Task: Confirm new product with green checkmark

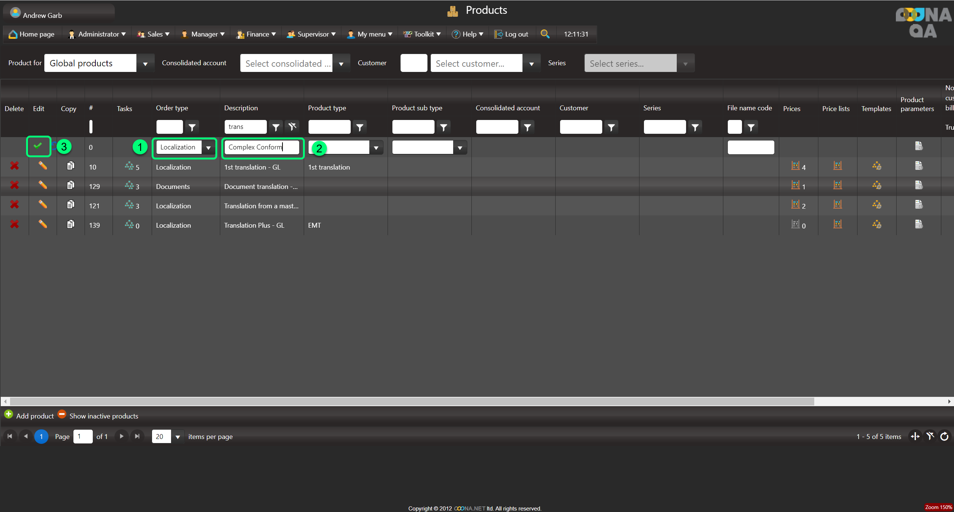Action: tap(38, 146)
